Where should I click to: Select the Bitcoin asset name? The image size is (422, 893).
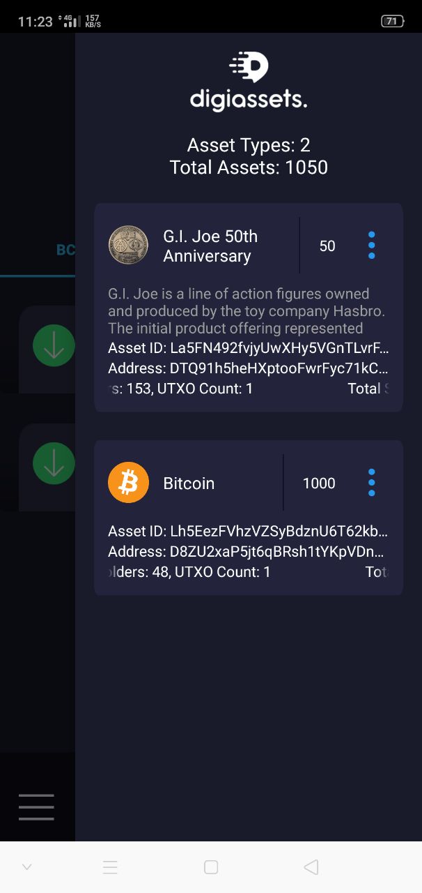coord(189,483)
